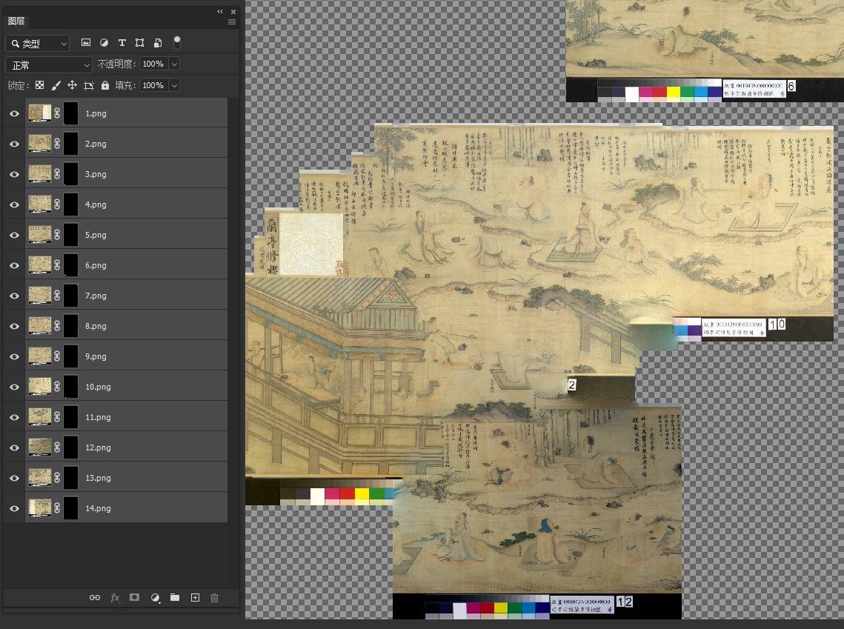844x629 pixels.
Task: Delete selected layer via trash icon
Action: (214, 598)
